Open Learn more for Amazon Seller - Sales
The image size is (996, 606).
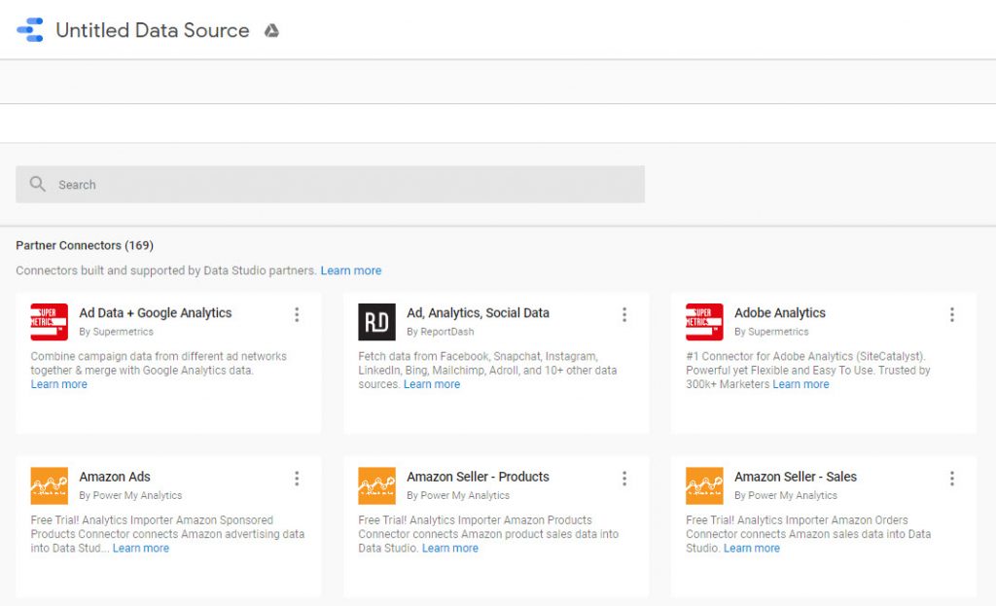coord(752,549)
